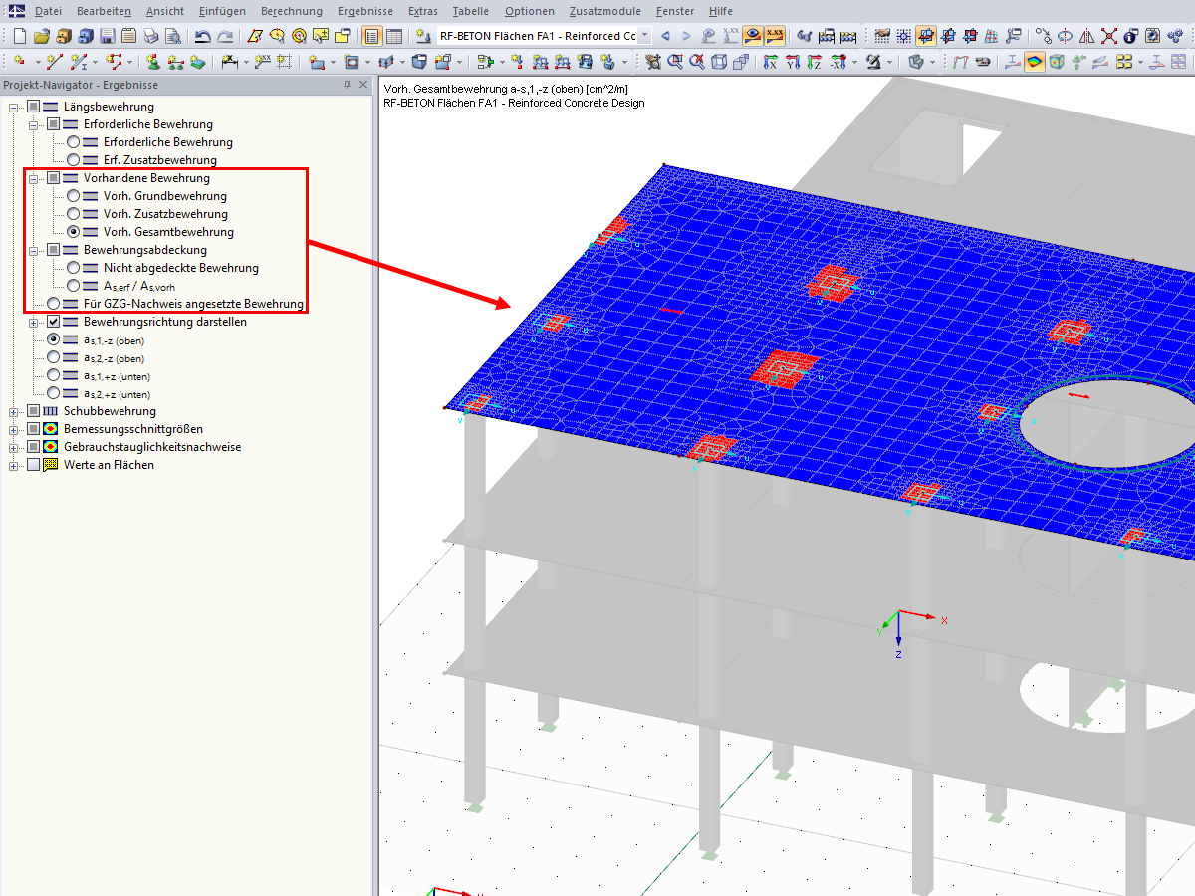The image size is (1195, 896).
Task: Select the new line tool icon
Action: coord(53,62)
